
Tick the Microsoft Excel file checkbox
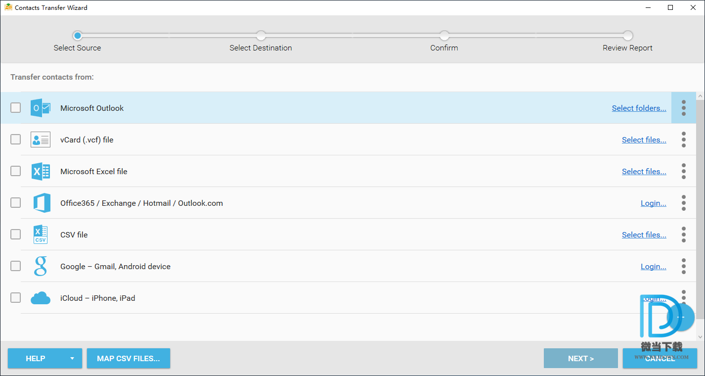coord(16,171)
